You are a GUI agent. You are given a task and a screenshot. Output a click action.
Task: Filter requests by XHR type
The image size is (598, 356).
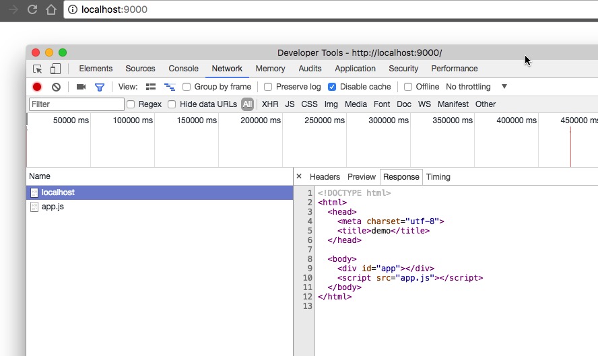tap(270, 104)
